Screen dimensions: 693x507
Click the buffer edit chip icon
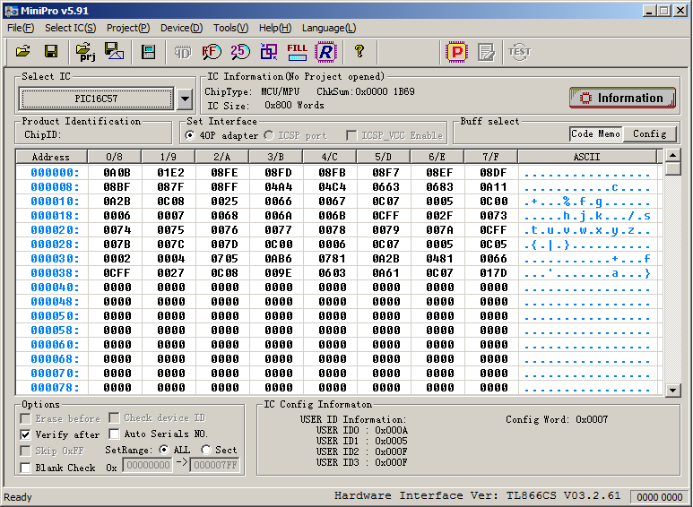(149, 52)
